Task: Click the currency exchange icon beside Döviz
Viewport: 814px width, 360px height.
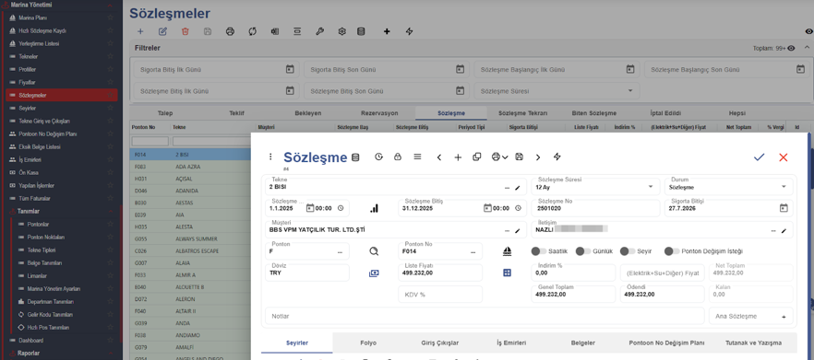Action: [x=375, y=273]
